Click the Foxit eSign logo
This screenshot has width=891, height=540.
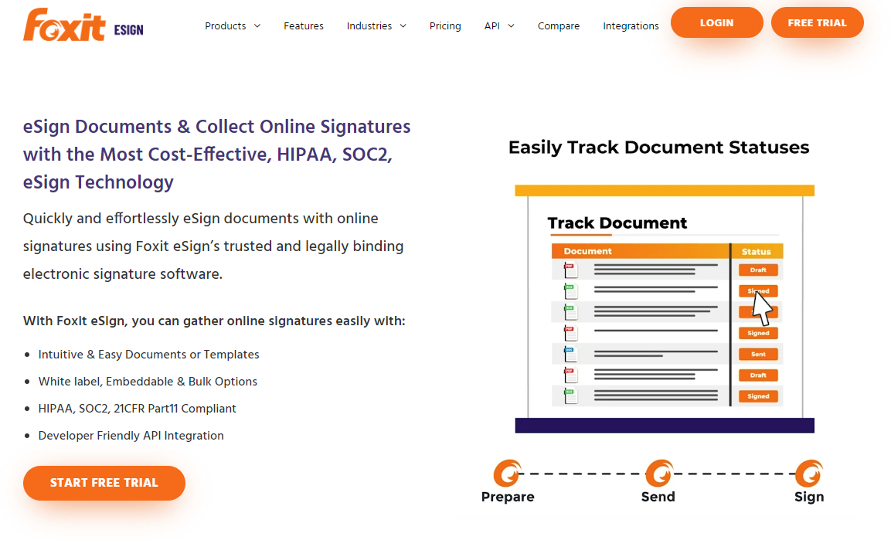pos(83,25)
